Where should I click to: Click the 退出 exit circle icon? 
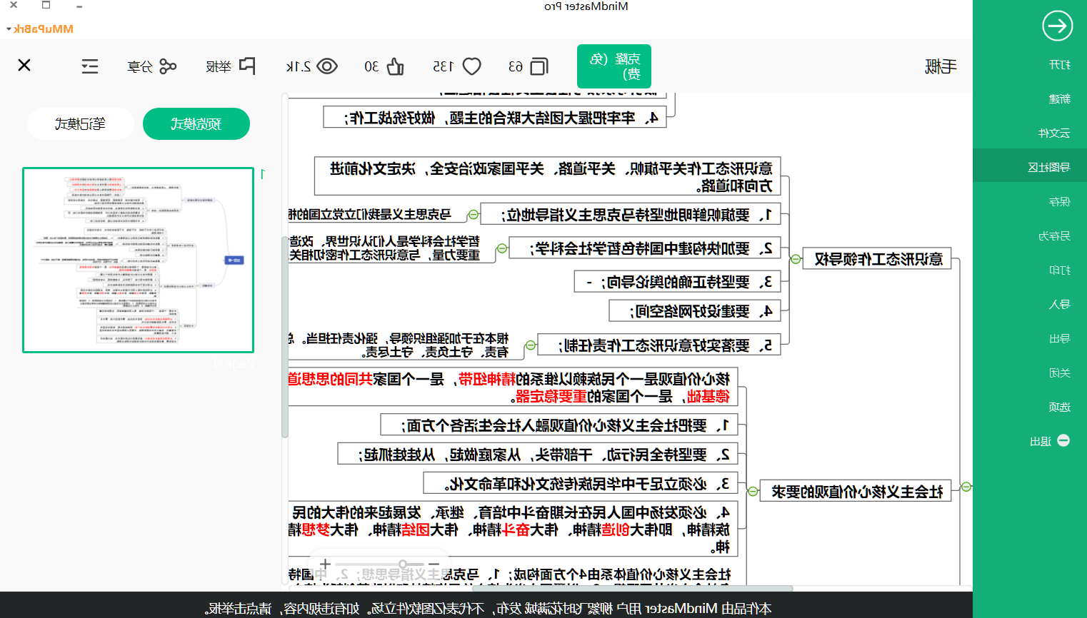point(1063,440)
